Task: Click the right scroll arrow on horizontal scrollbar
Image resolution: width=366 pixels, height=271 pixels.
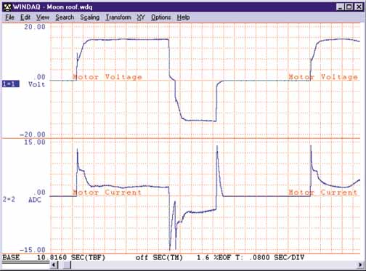Action: (x=360, y=265)
